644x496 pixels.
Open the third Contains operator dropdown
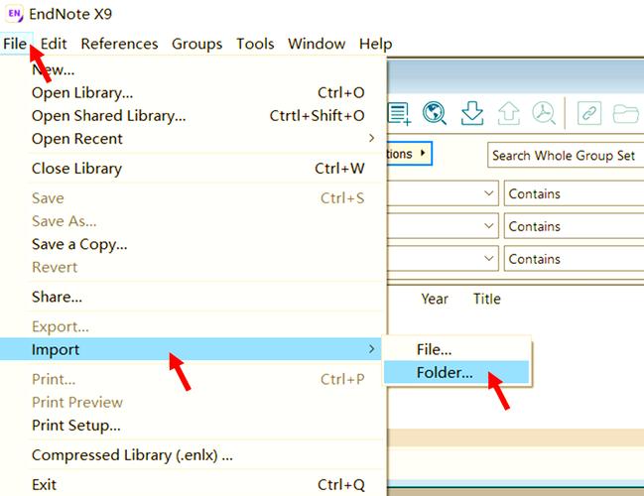pyautogui.click(x=574, y=259)
